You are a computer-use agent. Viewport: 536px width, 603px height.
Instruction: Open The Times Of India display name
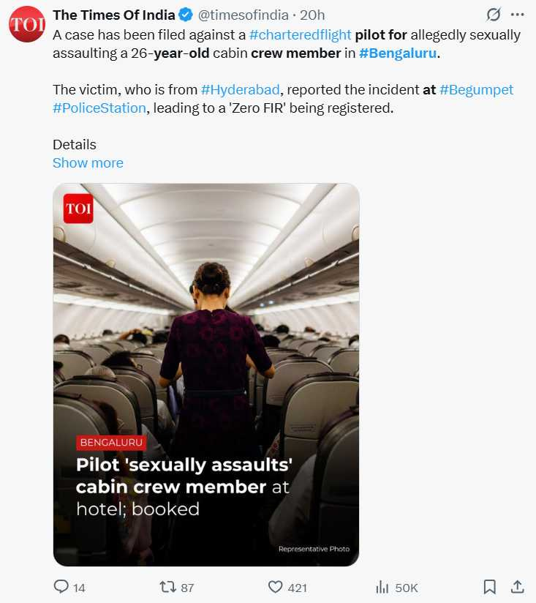pos(113,15)
